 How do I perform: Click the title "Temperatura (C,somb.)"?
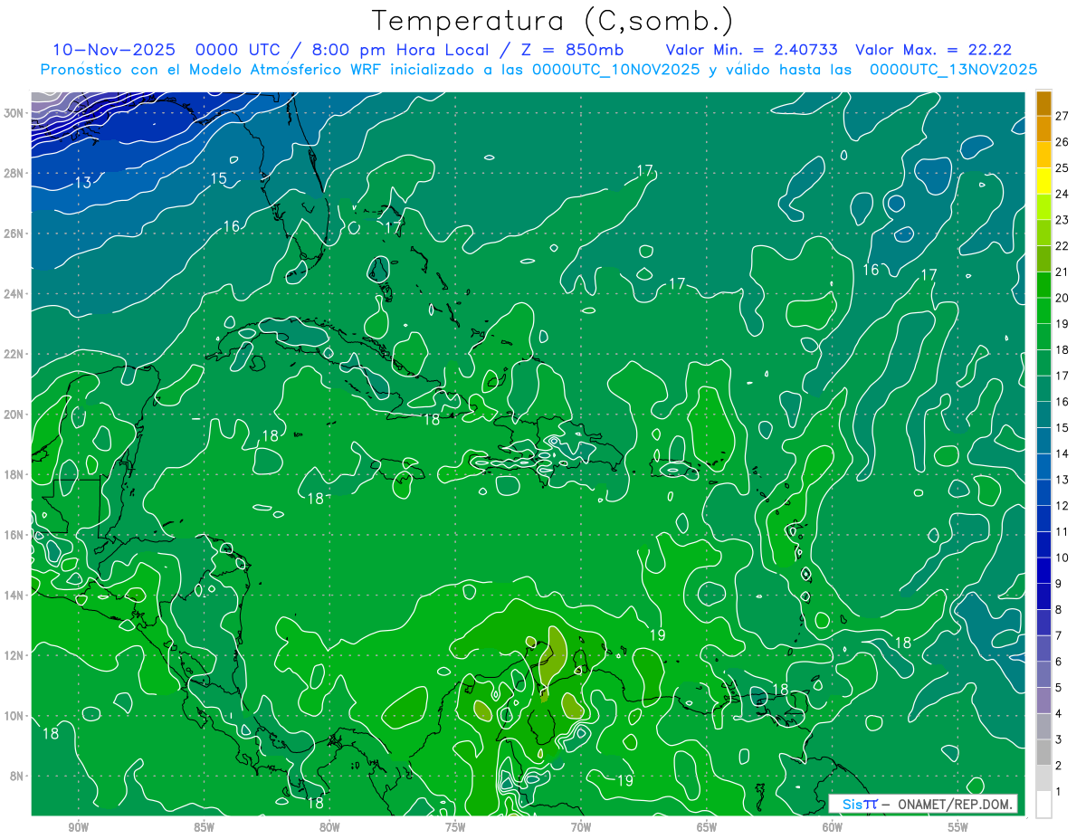553,21
